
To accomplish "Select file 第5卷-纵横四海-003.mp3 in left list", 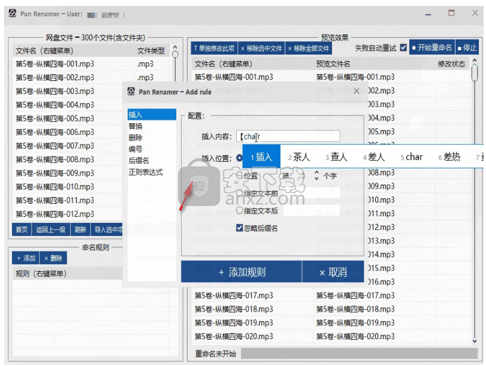I will 55,91.
